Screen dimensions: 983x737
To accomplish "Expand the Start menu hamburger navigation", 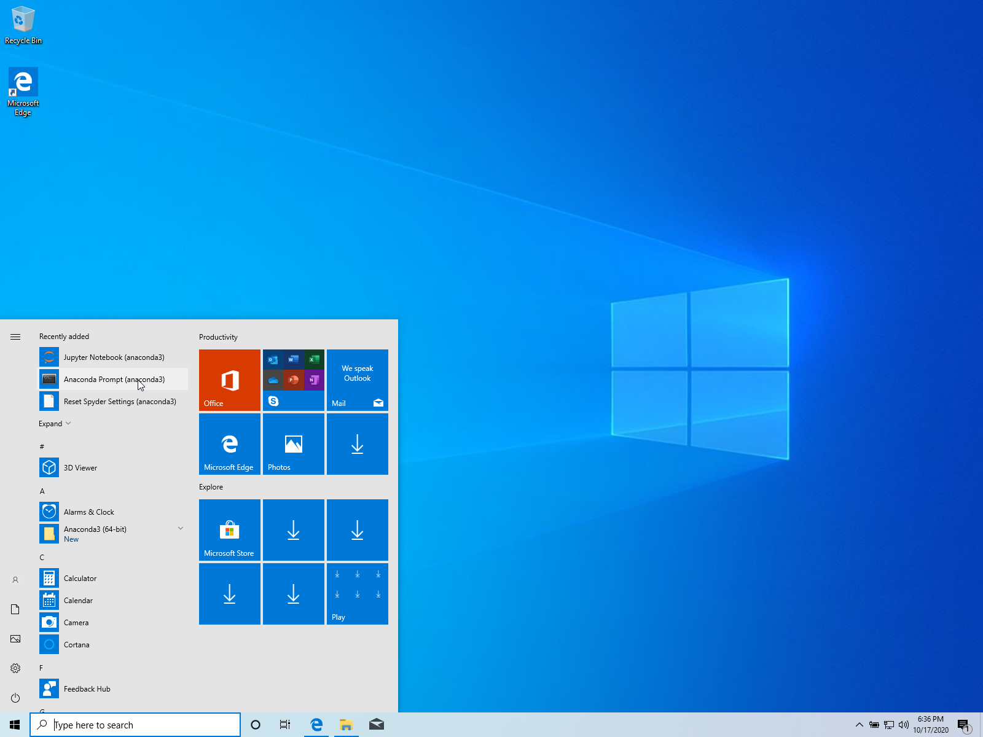I will 15,337.
